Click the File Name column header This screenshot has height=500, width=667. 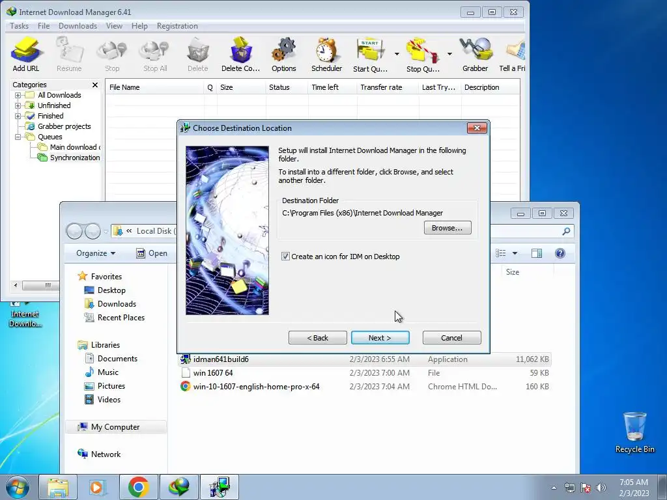(154, 87)
